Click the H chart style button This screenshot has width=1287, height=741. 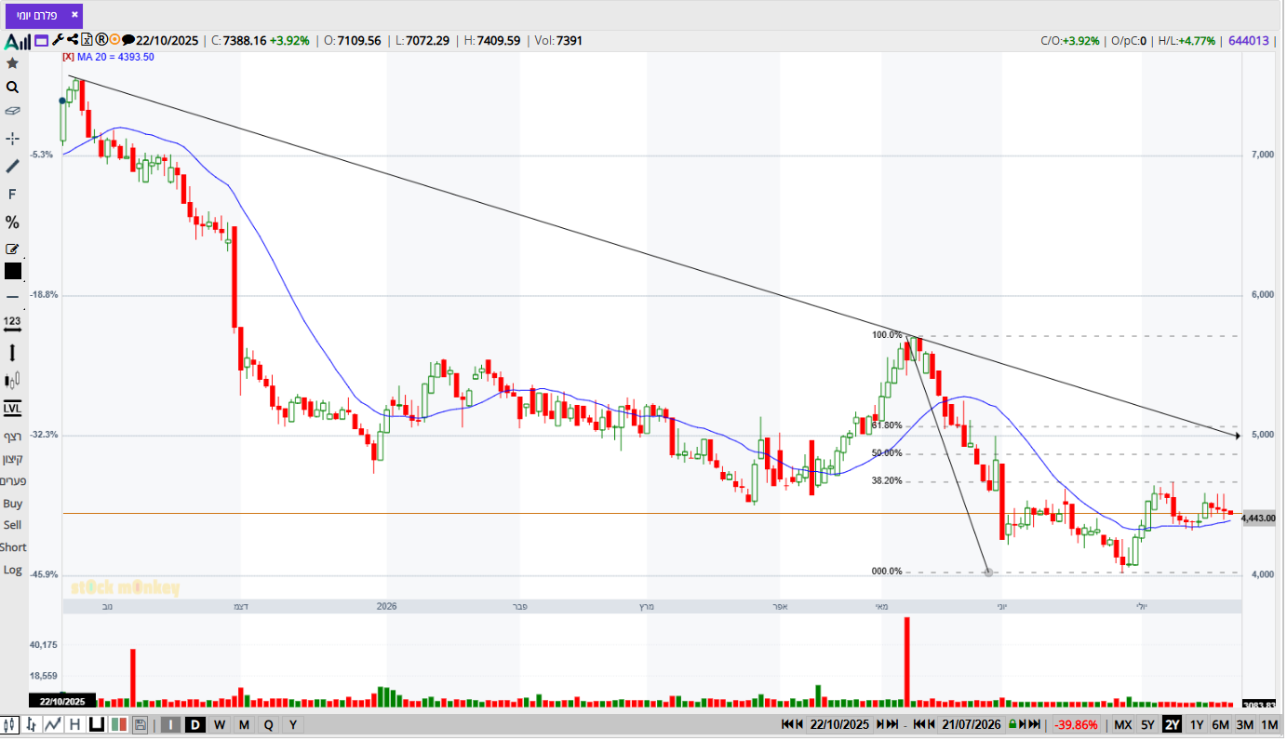[x=74, y=725]
